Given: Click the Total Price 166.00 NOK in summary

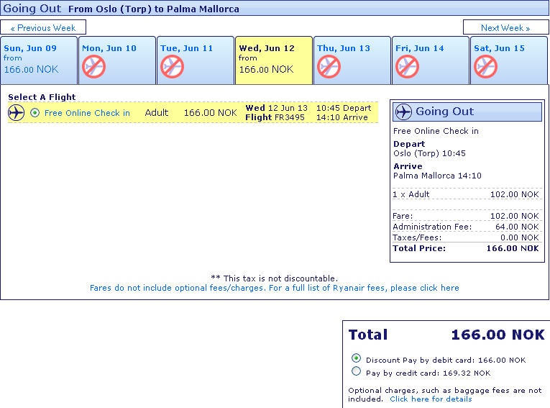Looking at the screenshot, I should click(513, 248).
